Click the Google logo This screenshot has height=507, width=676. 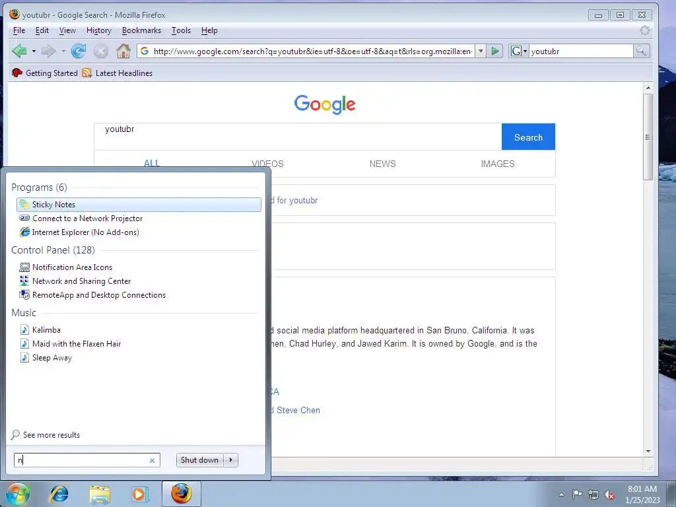point(325,104)
